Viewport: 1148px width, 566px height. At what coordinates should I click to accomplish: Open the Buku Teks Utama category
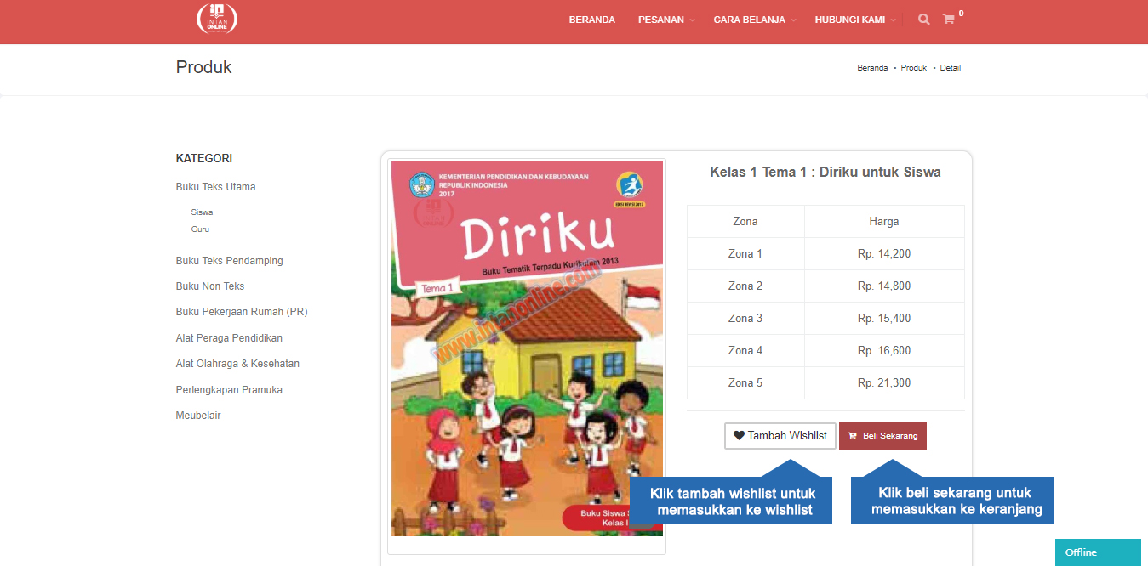(215, 187)
